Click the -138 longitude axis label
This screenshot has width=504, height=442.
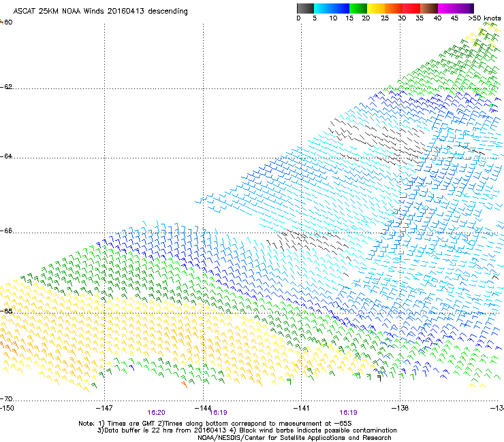click(400, 408)
